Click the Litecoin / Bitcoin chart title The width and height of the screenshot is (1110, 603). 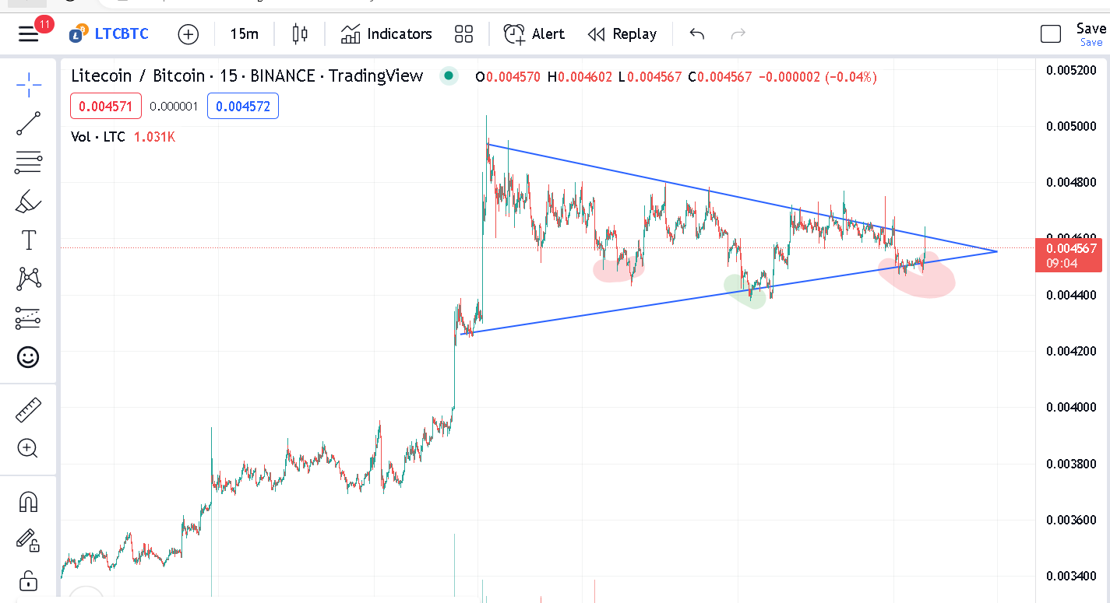[247, 75]
